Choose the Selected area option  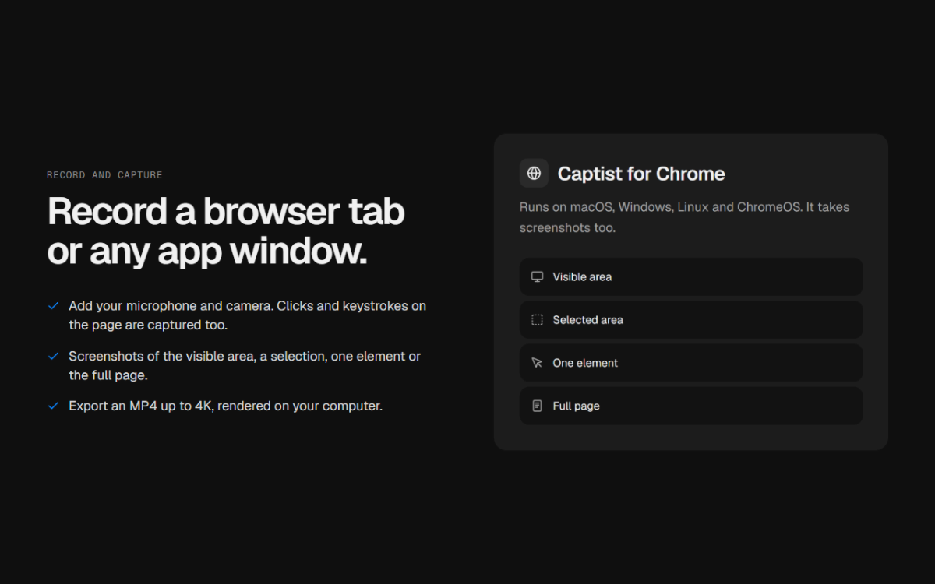click(x=691, y=320)
